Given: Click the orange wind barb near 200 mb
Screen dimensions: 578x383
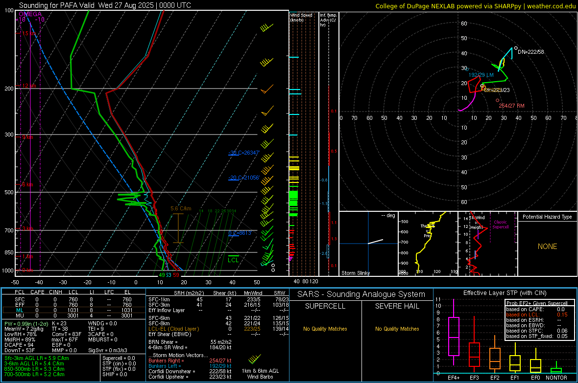Looking at the screenshot, I should (267, 89).
